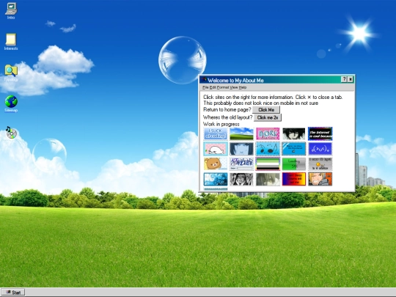
Task: Click the 'Return to home page?' text
Action: click(227, 110)
